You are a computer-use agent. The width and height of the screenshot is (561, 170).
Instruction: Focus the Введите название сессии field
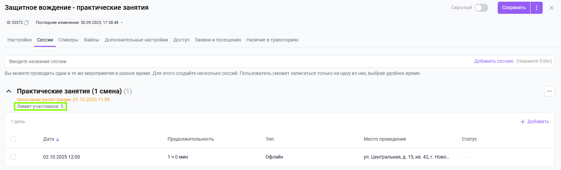click(203, 61)
